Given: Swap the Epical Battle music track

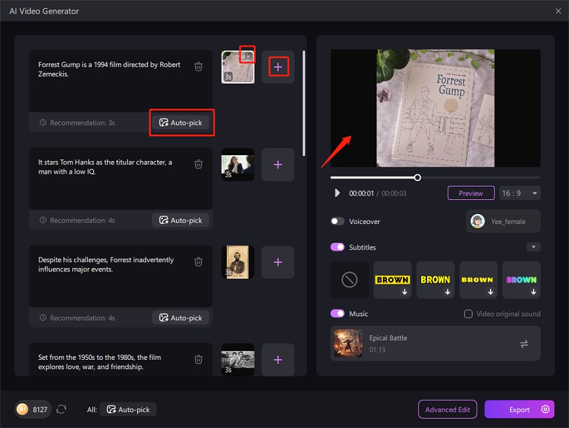Looking at the screenshot, I should tap(524, 344).
